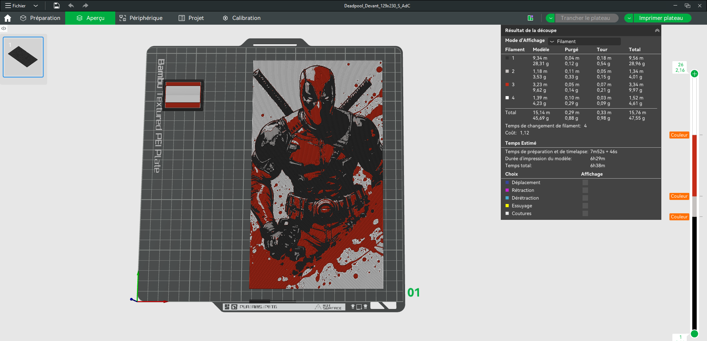Click the "Durée d'impression du modèle:" label
The image size is (707, 341).
(538, 159)
